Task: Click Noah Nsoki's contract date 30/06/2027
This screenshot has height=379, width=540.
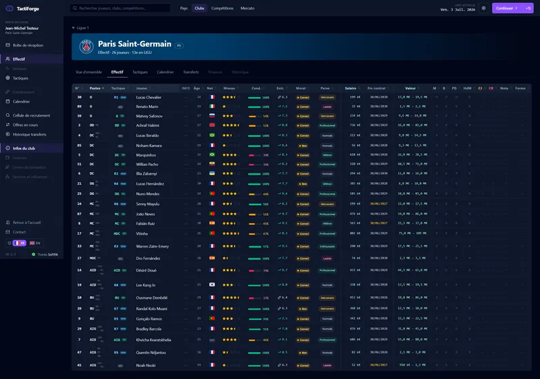Action: coord(379,365)
